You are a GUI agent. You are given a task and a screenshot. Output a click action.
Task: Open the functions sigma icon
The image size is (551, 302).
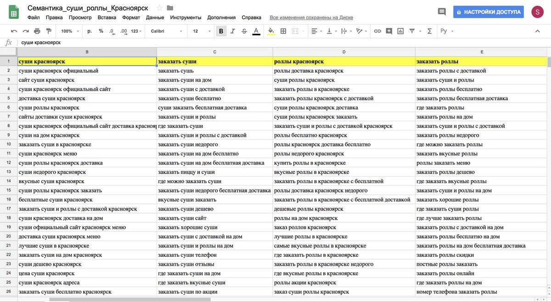429,31
